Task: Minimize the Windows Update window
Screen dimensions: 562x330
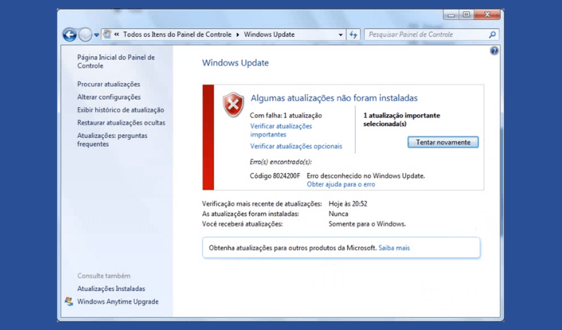Action: [451, 15]
